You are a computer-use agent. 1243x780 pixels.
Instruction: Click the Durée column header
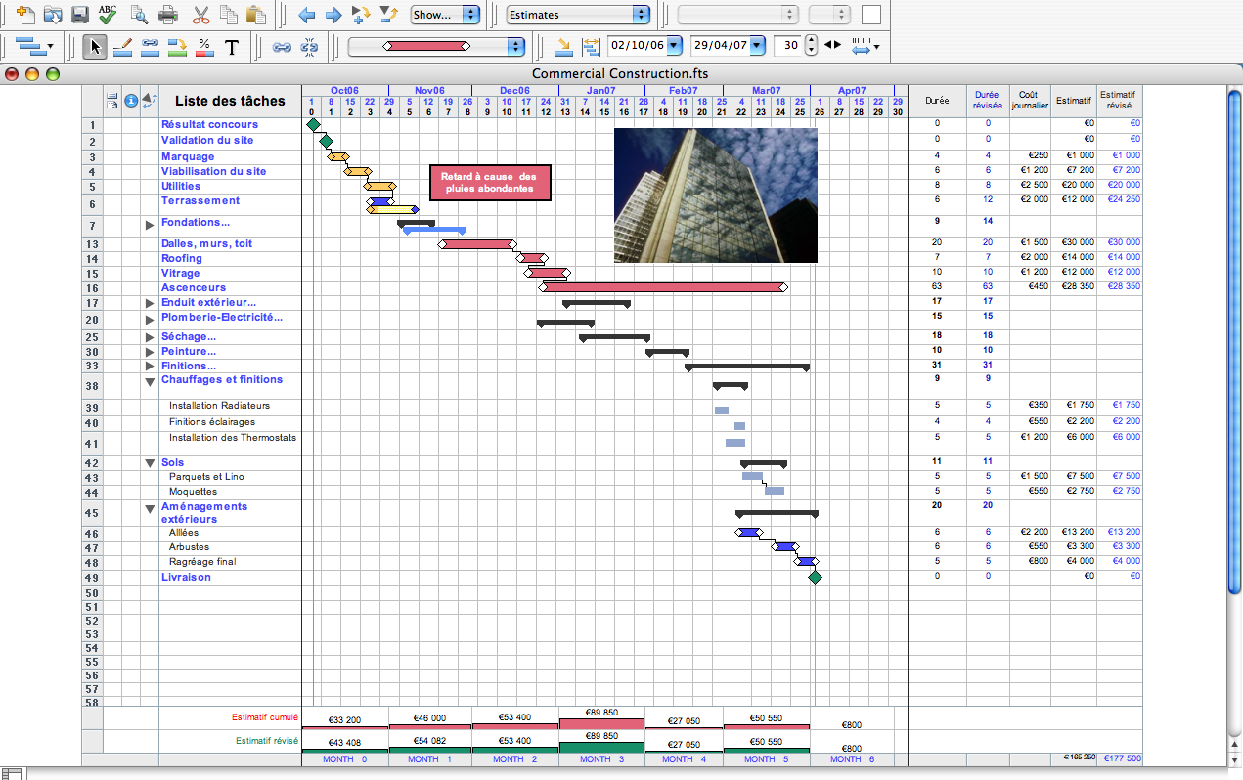937,101
